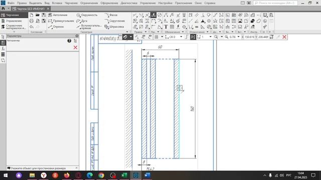Open the СК 0 coordinate system dropdown
The width and height of the screenshot is (321, 180).
click(x=181, y=37)
